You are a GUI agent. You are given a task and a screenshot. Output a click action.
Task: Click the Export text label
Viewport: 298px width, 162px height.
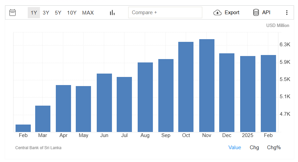click(232, 12)
